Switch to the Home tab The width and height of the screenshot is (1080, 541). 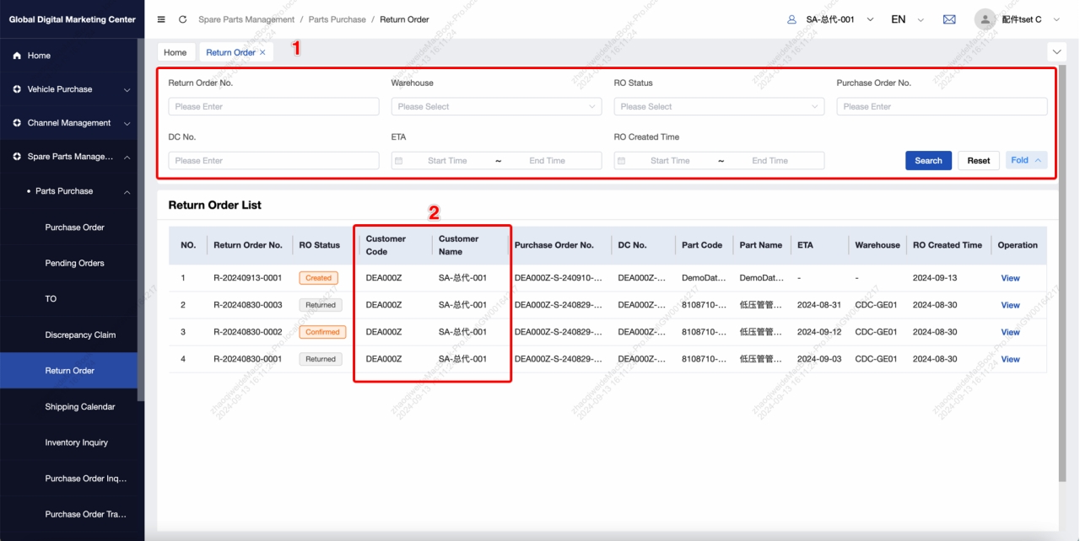tap(175, 52)
